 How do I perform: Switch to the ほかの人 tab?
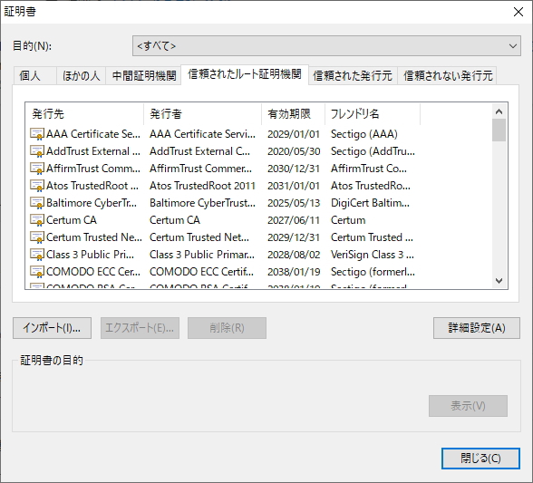[81, 75]
